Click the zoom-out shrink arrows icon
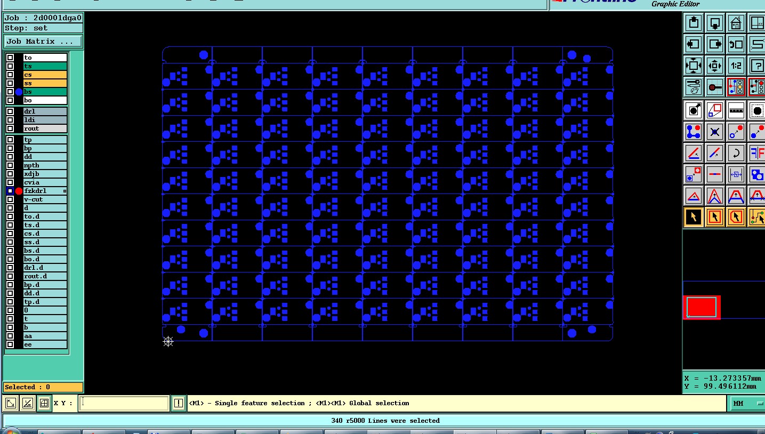Screen dimensions: 765x434 pos(715,66)
